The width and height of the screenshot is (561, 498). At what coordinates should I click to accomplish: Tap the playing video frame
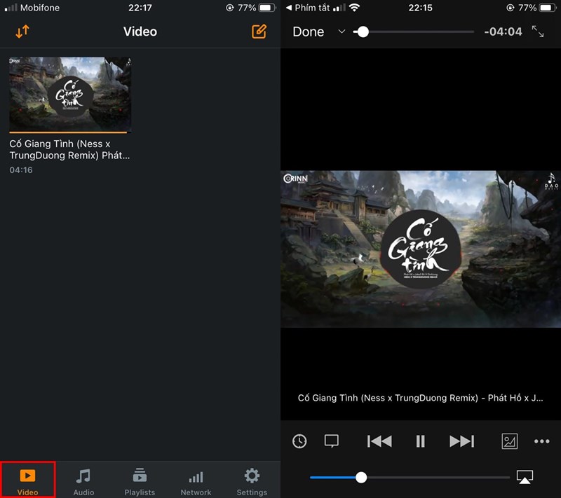pyautogui.click(x=421, y=249)
